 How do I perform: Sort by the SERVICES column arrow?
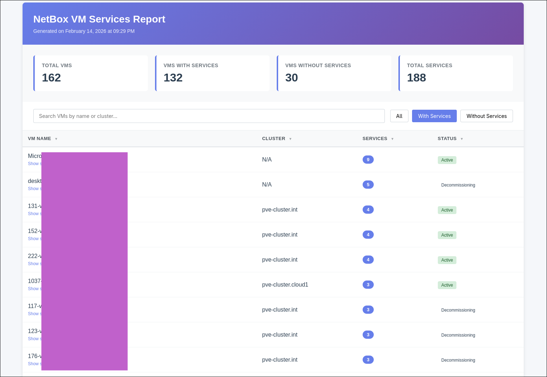392,139
